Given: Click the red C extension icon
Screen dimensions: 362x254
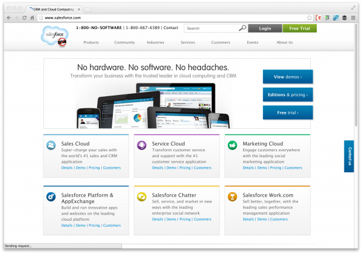Looking at the screenshot, I should 319,18.
